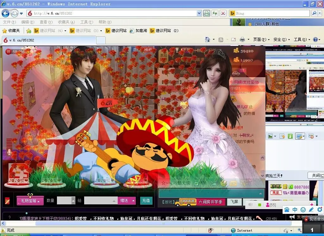
Task: Click the pink plus icon in floating bar
Action: [x=312, y=205]
